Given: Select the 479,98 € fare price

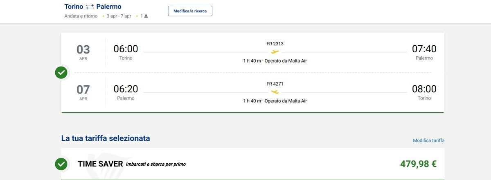Looking at the screenshot, I should coord(418,164).
